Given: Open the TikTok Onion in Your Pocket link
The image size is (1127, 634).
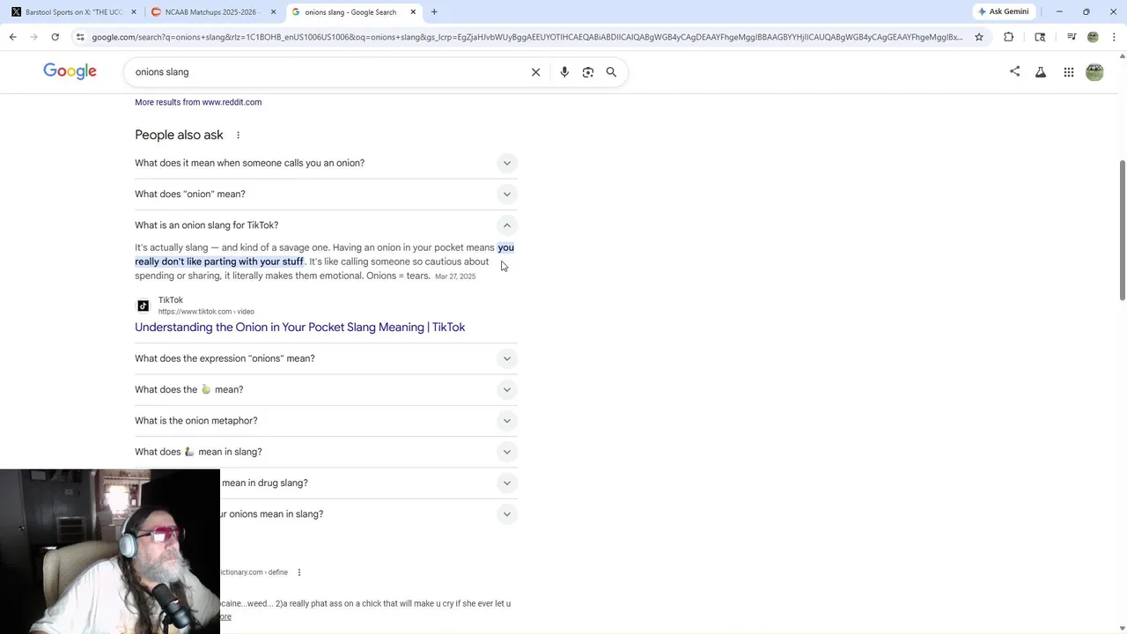Looking at the screenshot, I should 299,328.
